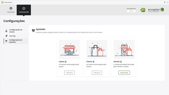Click the Lojista help question icon
The width and height of the screenshot is (169, 95).
(x=65, y=62)
